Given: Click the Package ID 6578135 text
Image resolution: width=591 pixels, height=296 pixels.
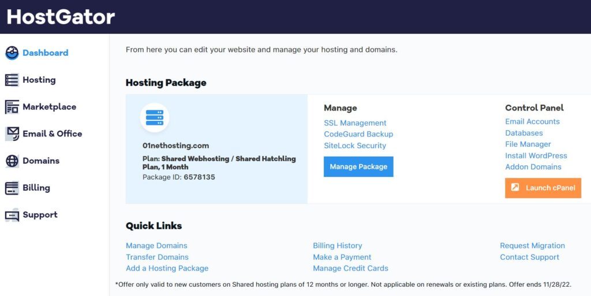Looking at the screenshot, I should pyautogui.click(x=179, y=177).
